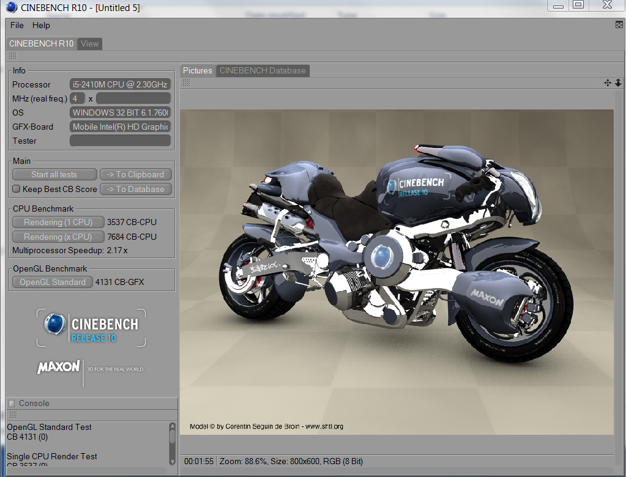Click the rendered motorcycle picture
This screenshot has width=626, height=477.
(x=397, y=272)
